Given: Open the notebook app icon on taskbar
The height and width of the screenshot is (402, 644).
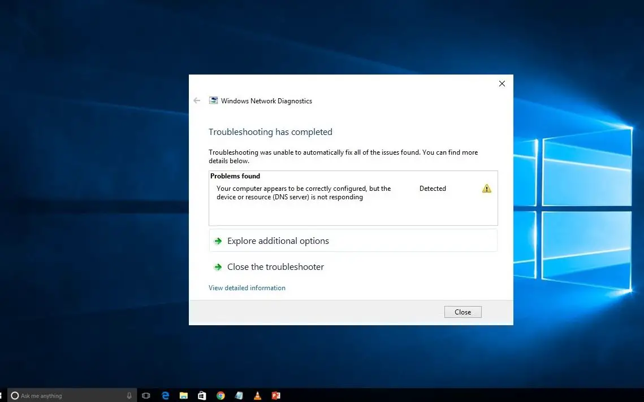Looking at the screenshot, I should pyautogui.click(x=239, y=395).
